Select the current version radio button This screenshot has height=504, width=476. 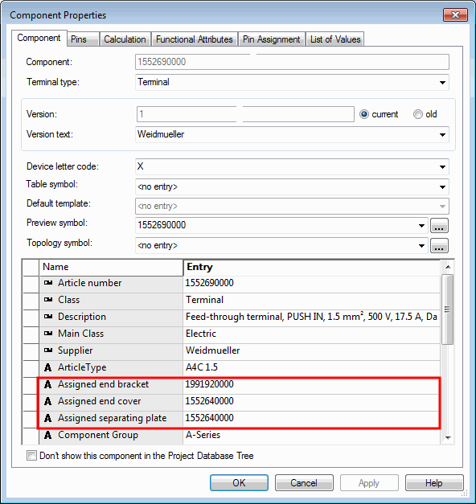[364, 114]
